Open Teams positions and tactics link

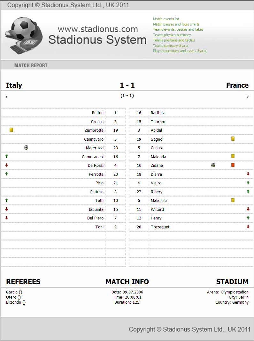point(174,40)
